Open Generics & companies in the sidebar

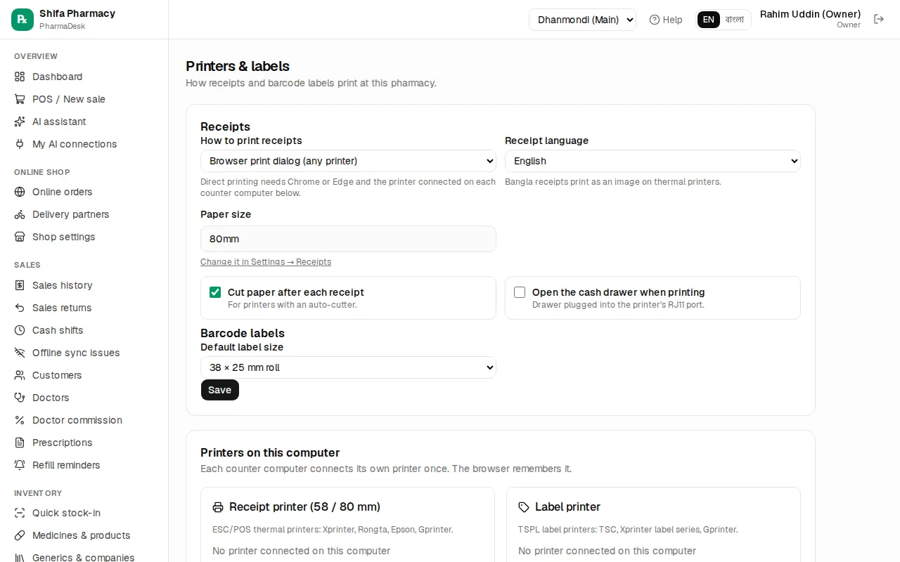coord(83,557)
